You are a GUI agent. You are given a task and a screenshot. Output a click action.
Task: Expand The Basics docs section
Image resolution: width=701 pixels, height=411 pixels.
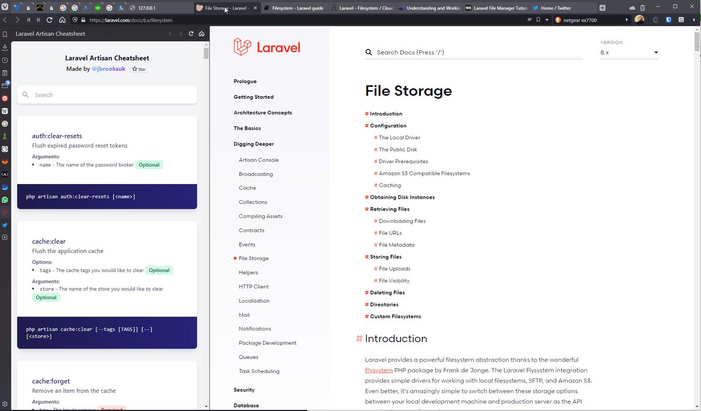pyautogui.click(x=247, y=128)
